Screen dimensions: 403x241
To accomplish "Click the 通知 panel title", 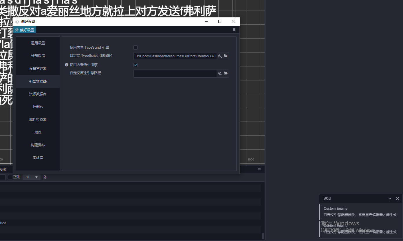I will (327, 198).
